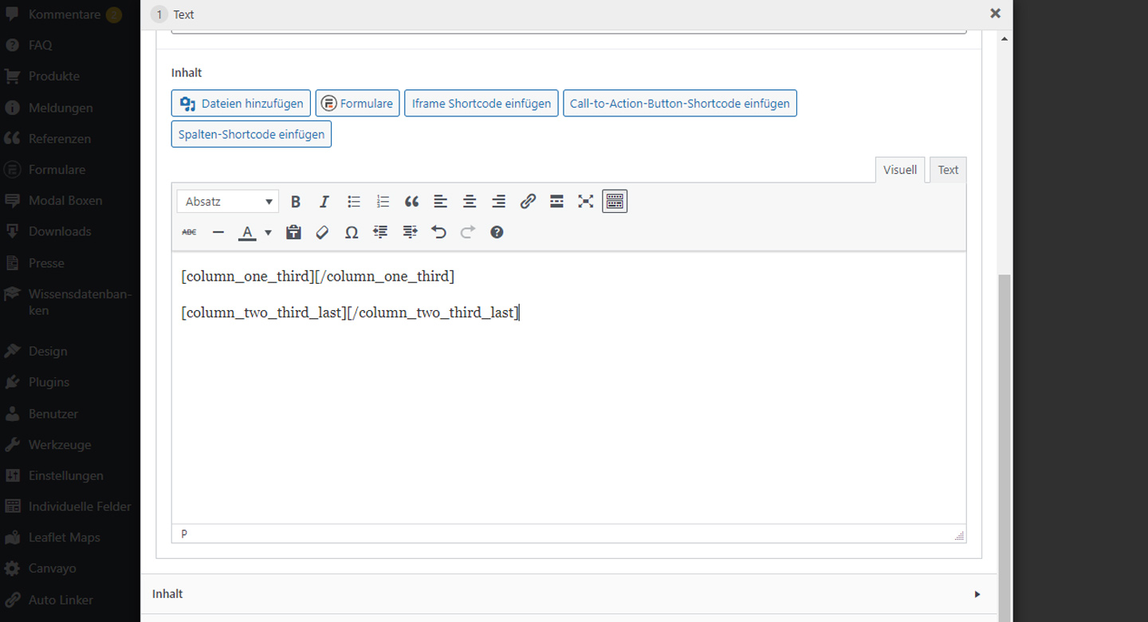The height and width of the screenshot is (622, 1148).
Task: Open the text color dropdown arrow
Action: tap(268, 233)
